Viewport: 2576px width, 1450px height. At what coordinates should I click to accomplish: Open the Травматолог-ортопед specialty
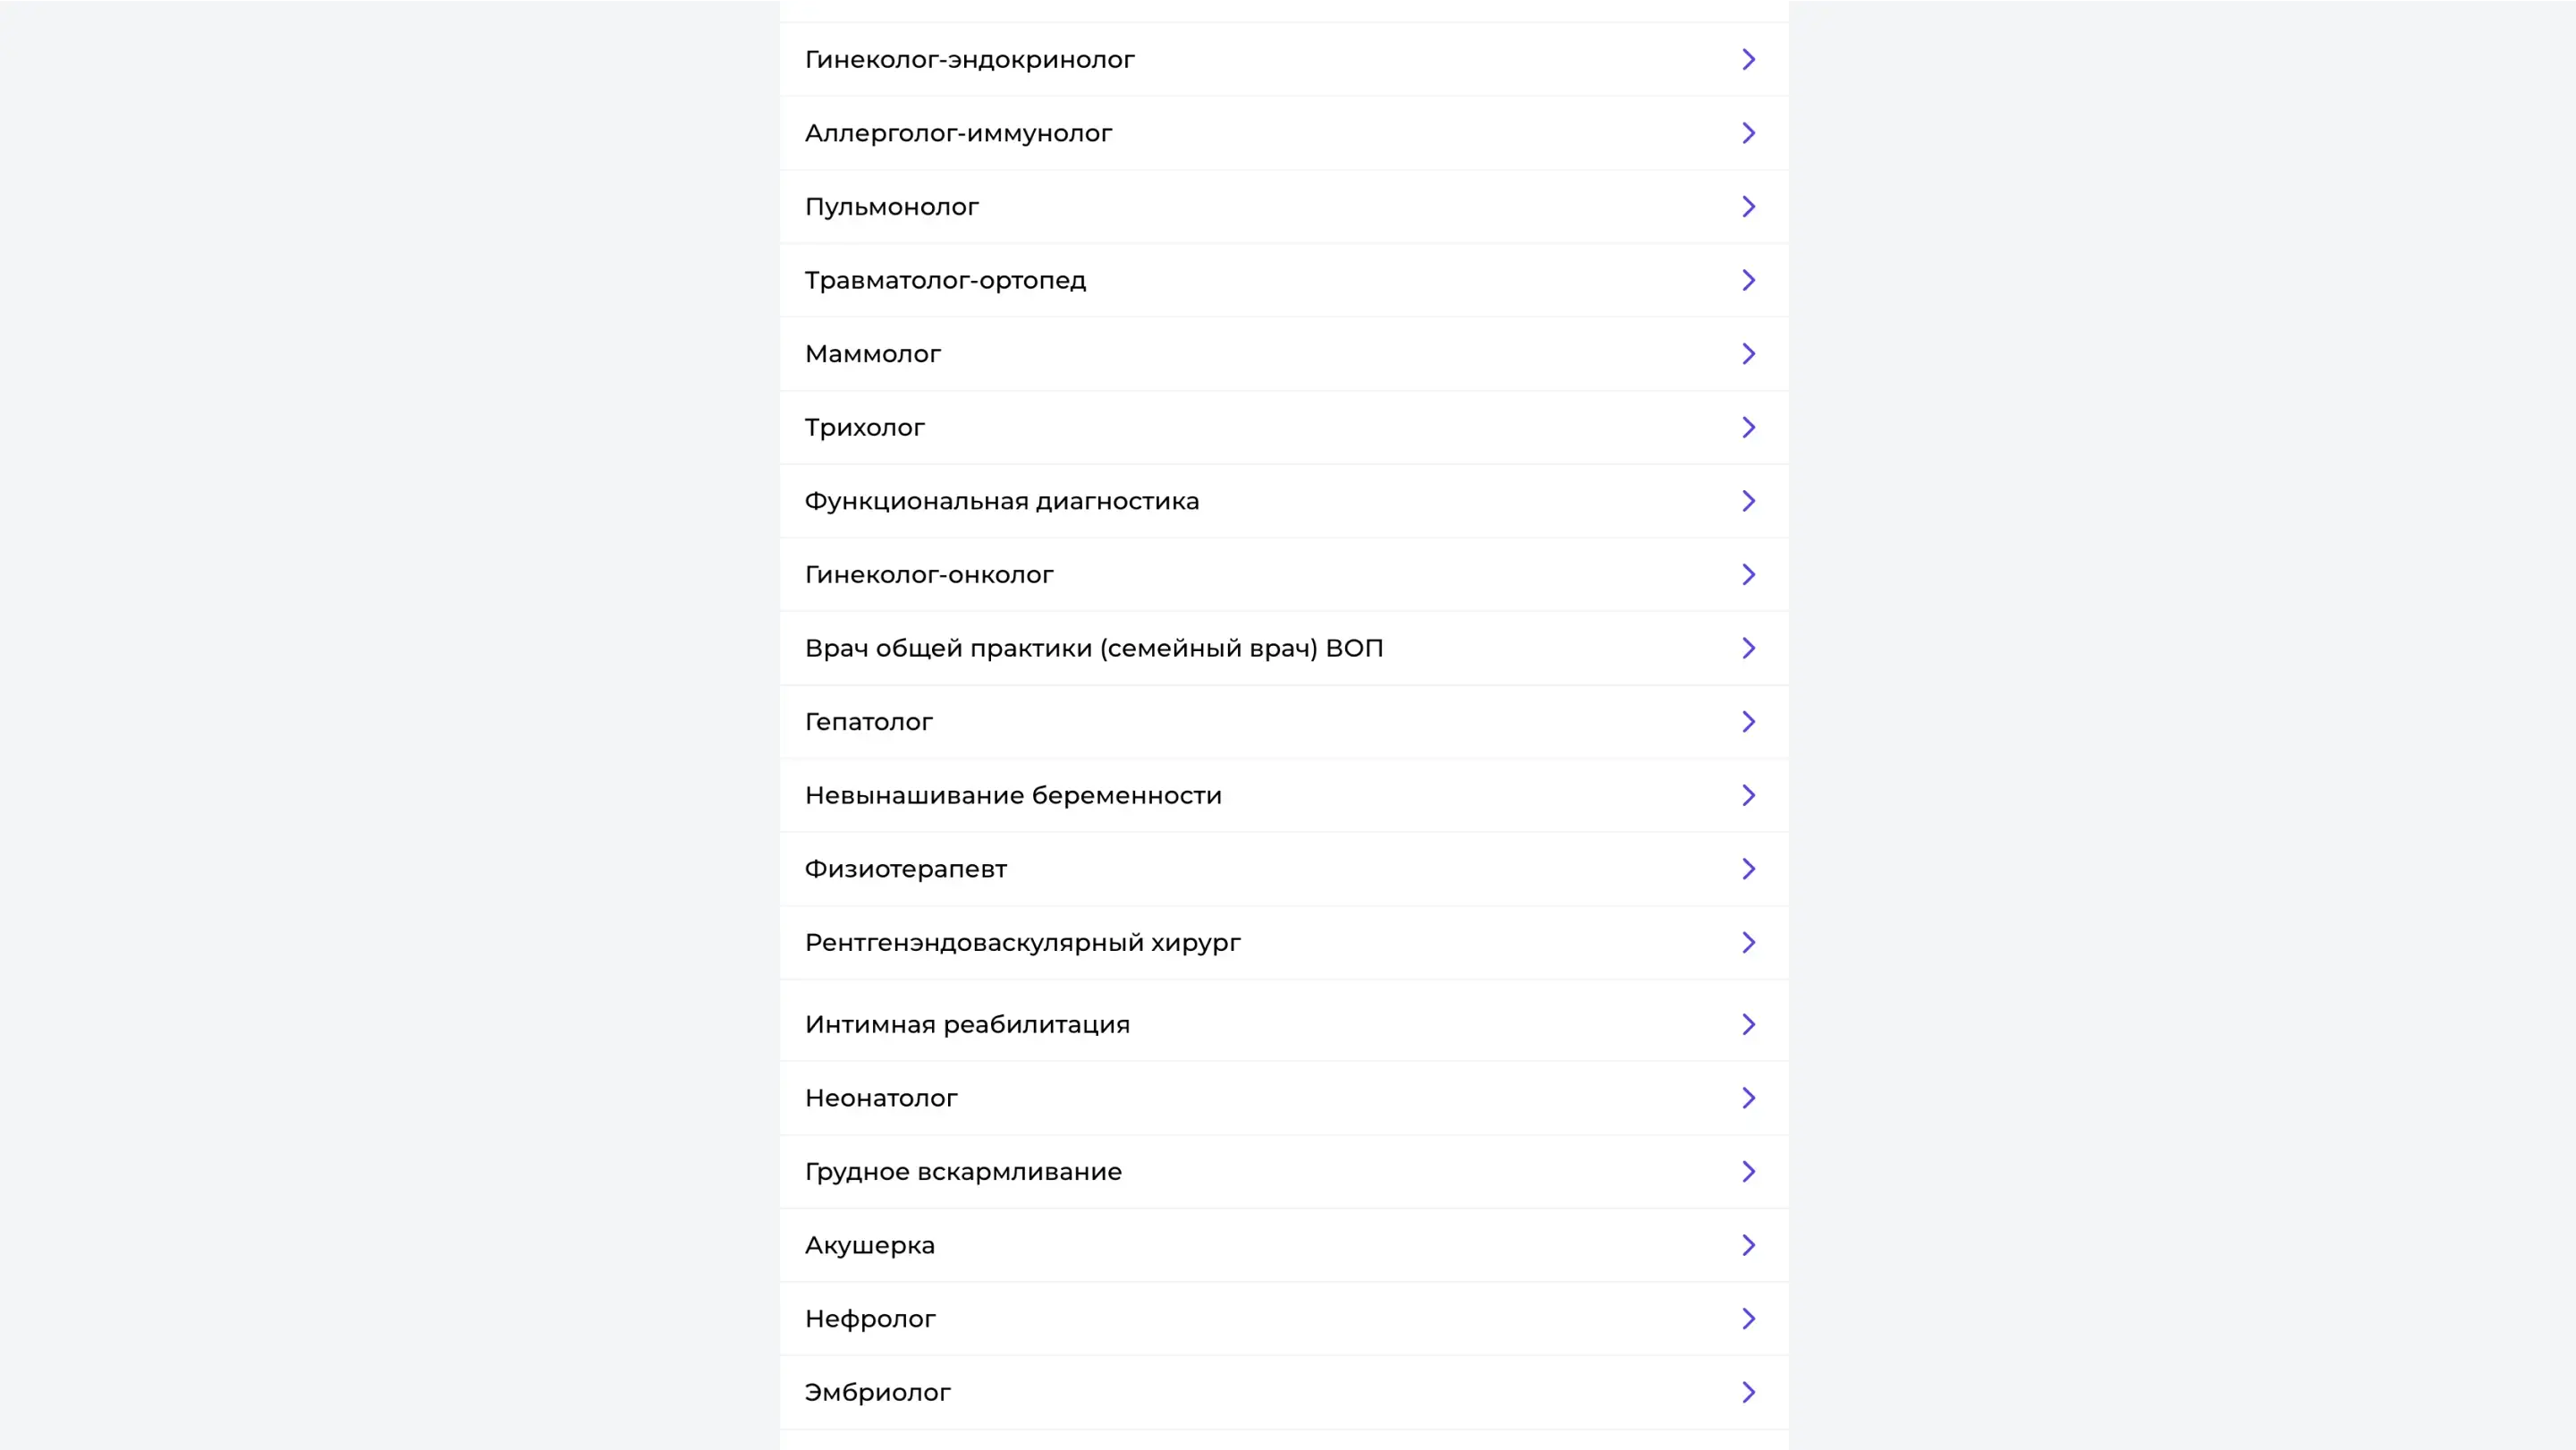pos(945,281)
